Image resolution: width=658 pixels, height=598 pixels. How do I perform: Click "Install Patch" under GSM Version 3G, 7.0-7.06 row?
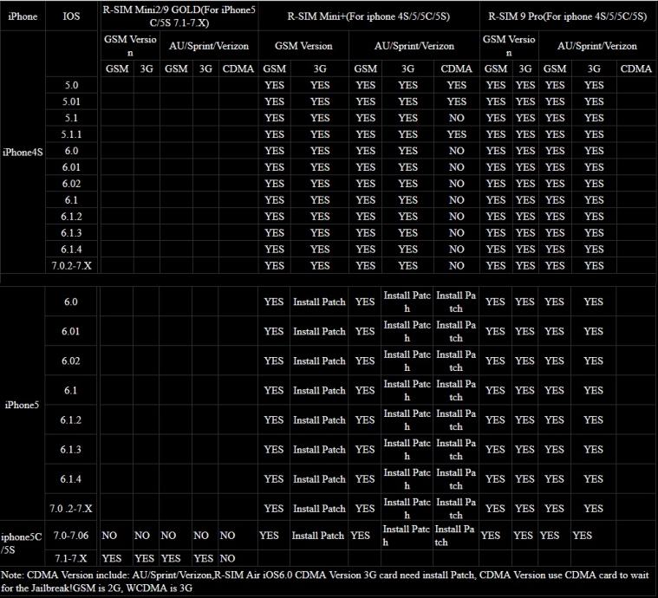tap(317, 536)
